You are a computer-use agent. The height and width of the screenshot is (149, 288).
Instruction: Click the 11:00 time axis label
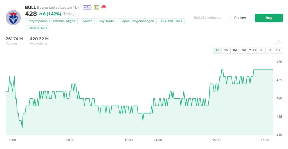(x=129, y=140)
